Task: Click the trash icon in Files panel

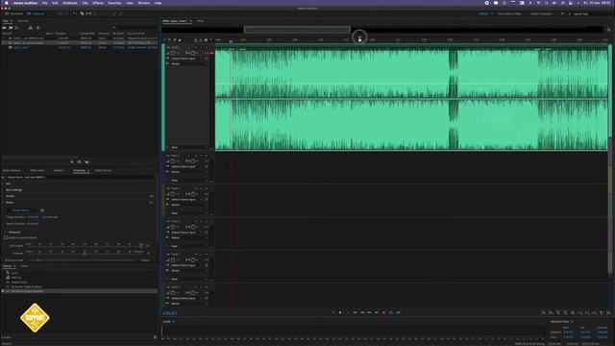Action: pos(37,28)
